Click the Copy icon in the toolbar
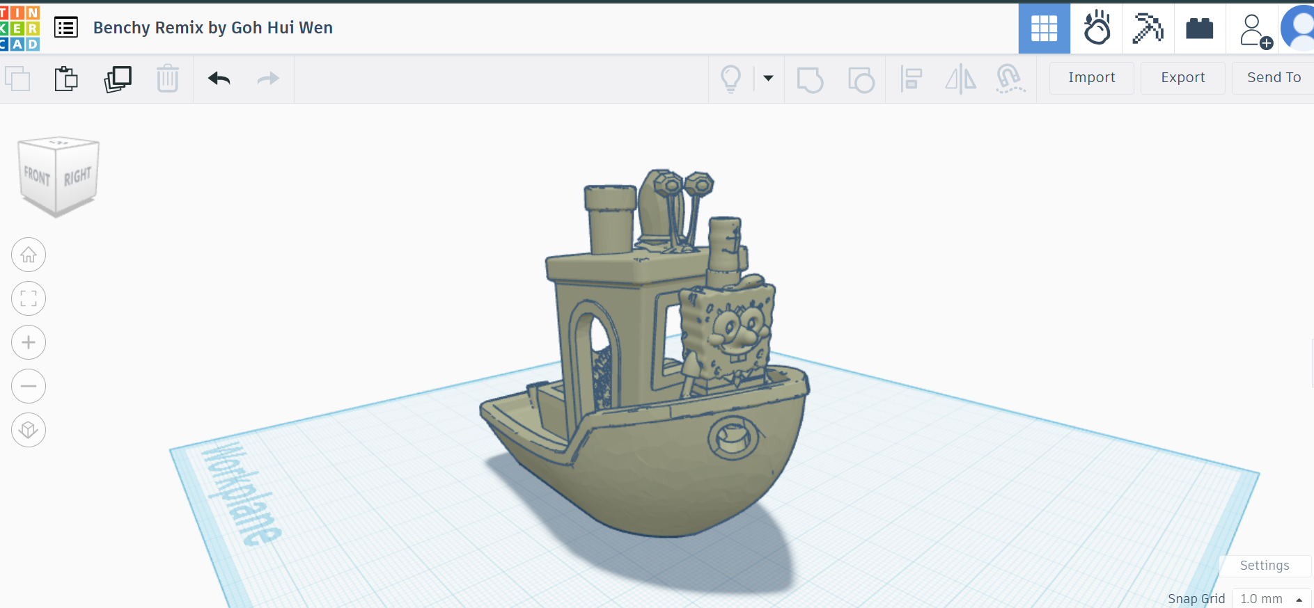 pyautogui.click(x=17, y=79)
